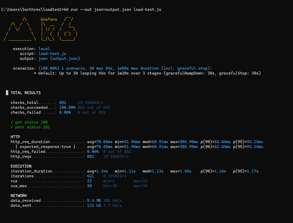Select the load-test.js script value
The image size is (293, 223).
point(52,54)
